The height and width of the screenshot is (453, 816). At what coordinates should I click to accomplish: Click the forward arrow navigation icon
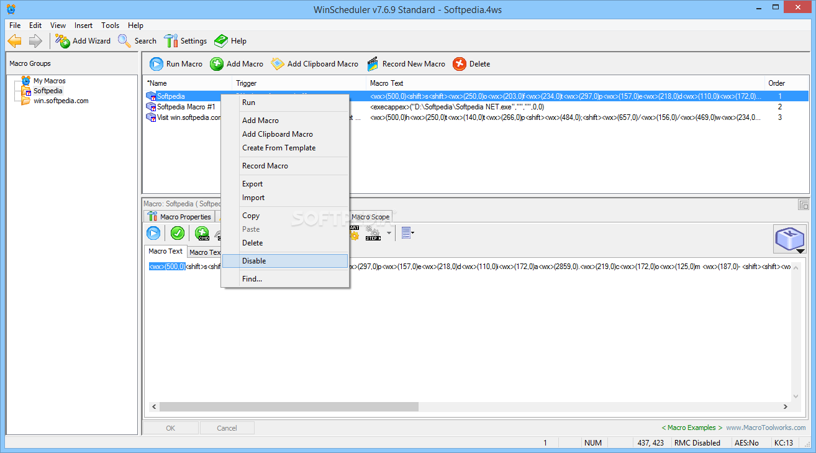(35, 41)
